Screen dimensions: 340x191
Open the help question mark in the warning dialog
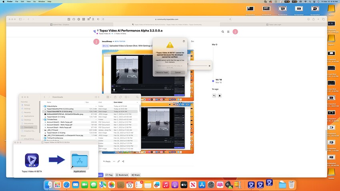coord(184,41)
